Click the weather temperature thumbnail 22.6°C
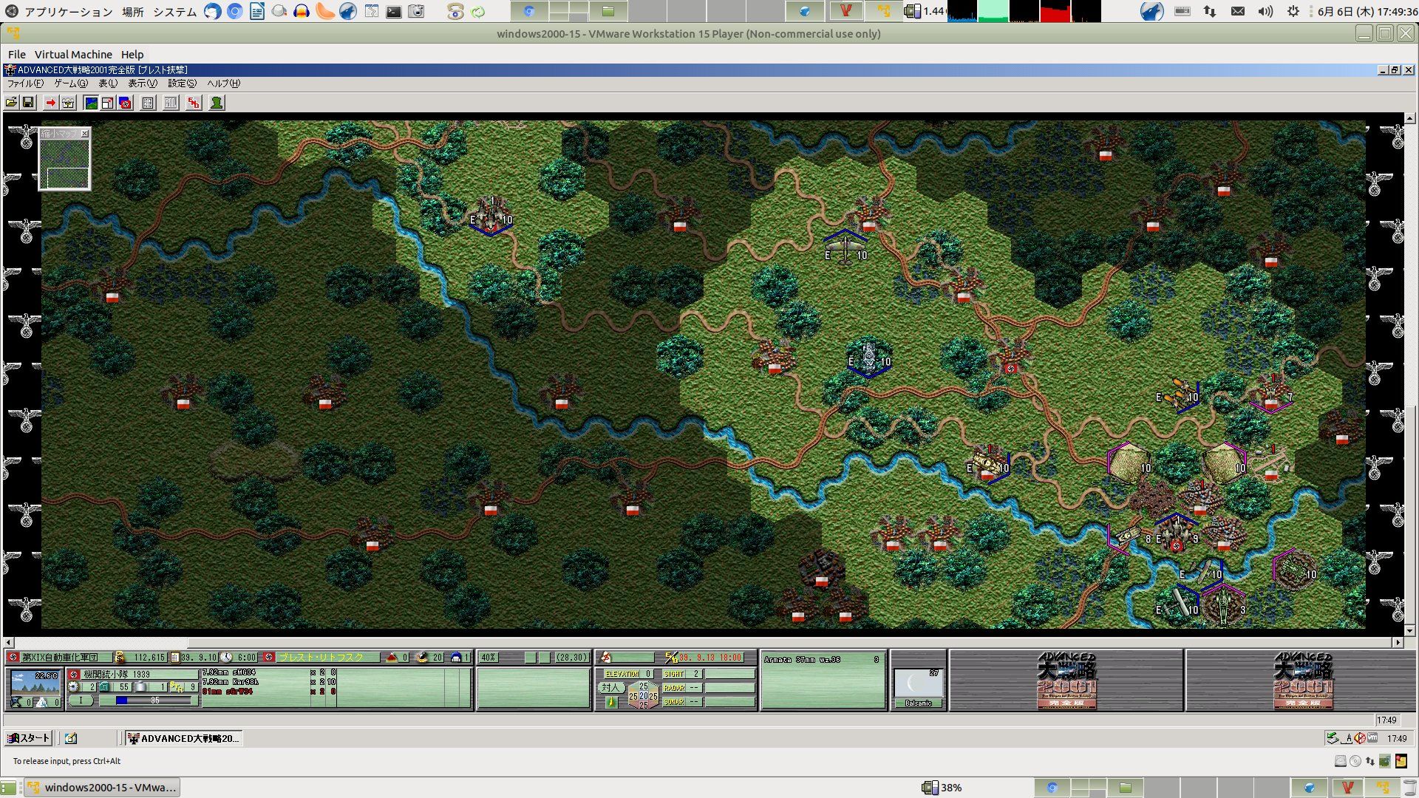The width and height of the screenshot is (1419, 798). pos(35,681)
